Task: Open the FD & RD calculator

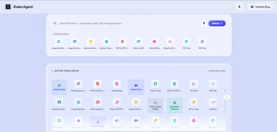Action: 194,86
